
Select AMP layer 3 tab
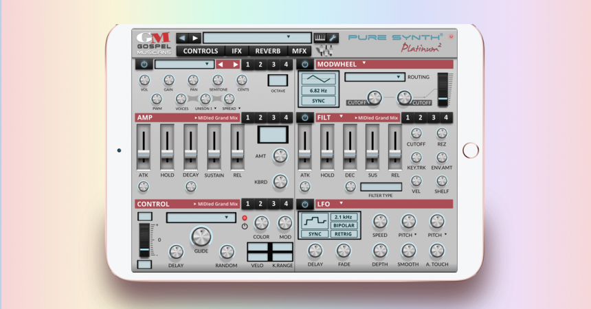274,117
